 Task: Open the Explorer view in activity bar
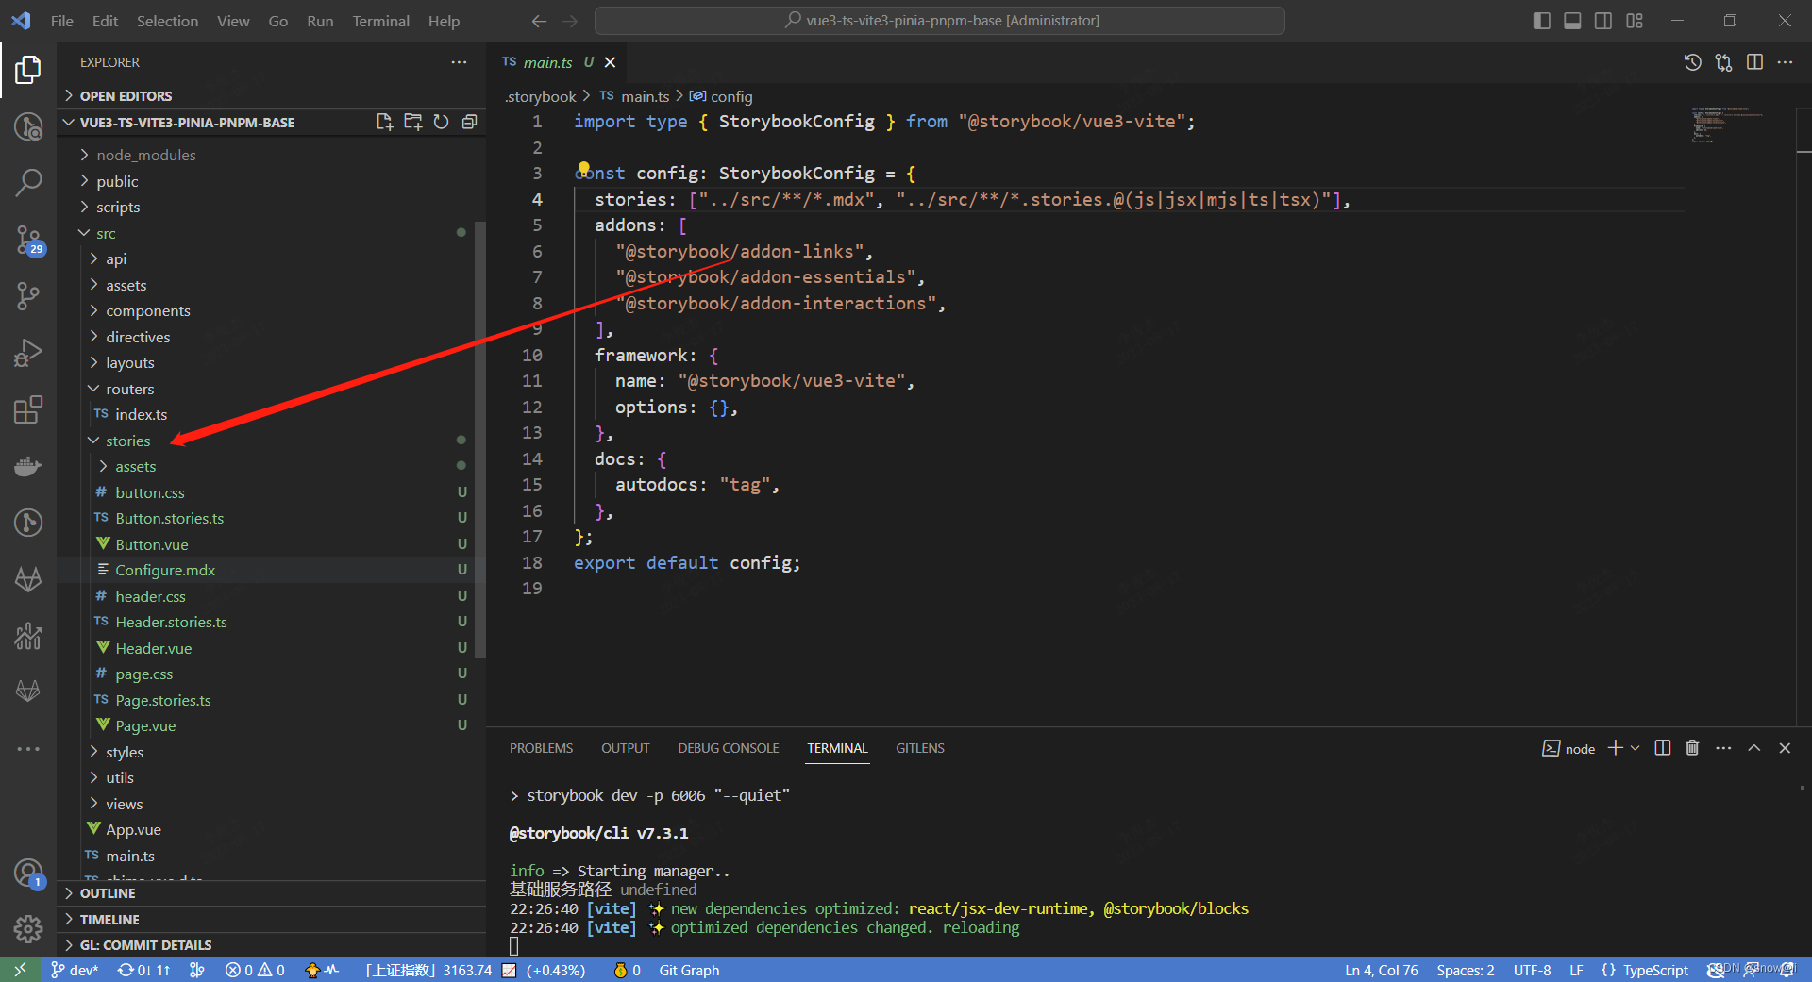[28, 69]
